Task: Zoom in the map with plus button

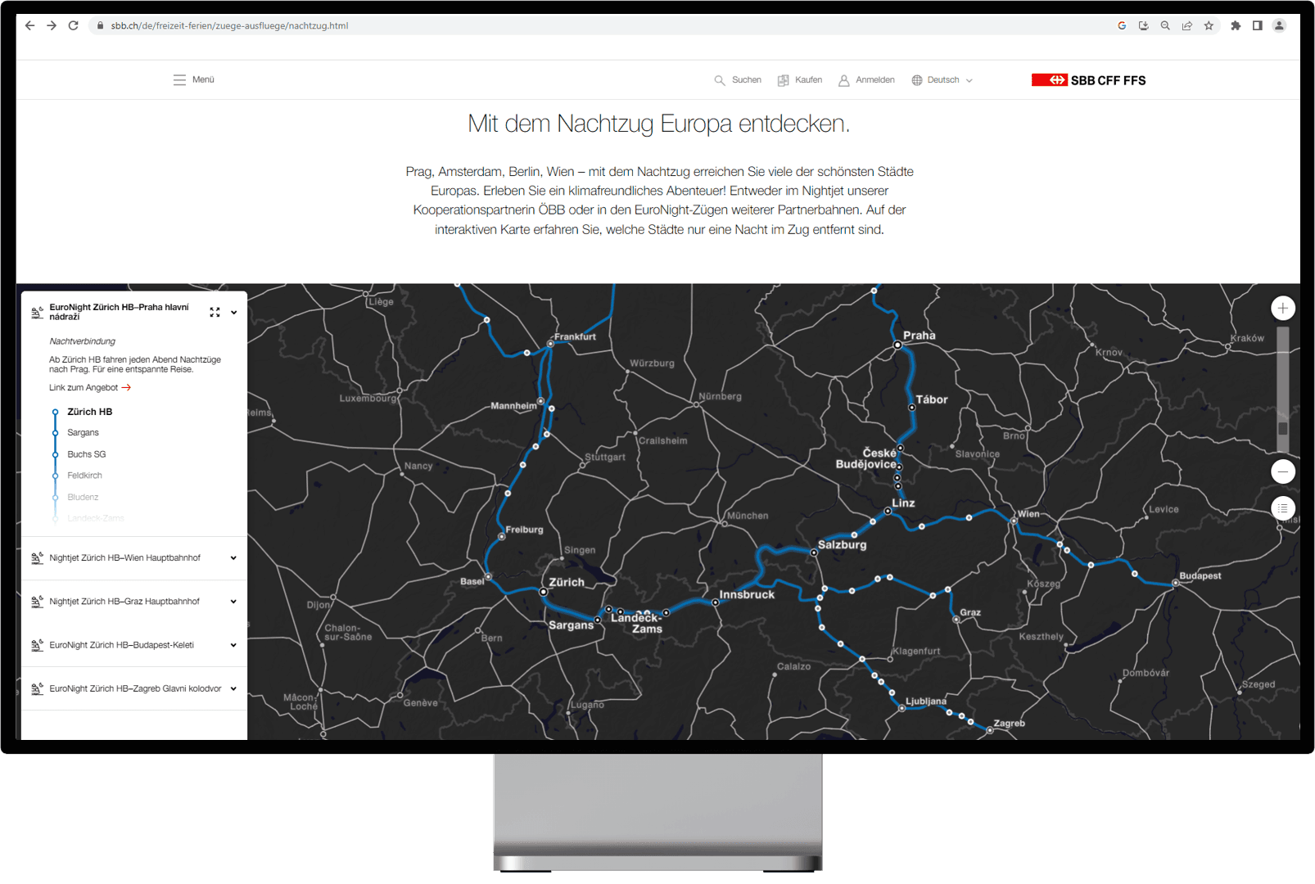Action: [x=1283, y=308]
